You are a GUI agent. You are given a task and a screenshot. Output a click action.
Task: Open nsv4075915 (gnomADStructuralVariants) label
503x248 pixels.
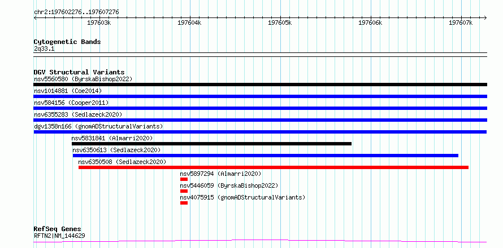242,197
